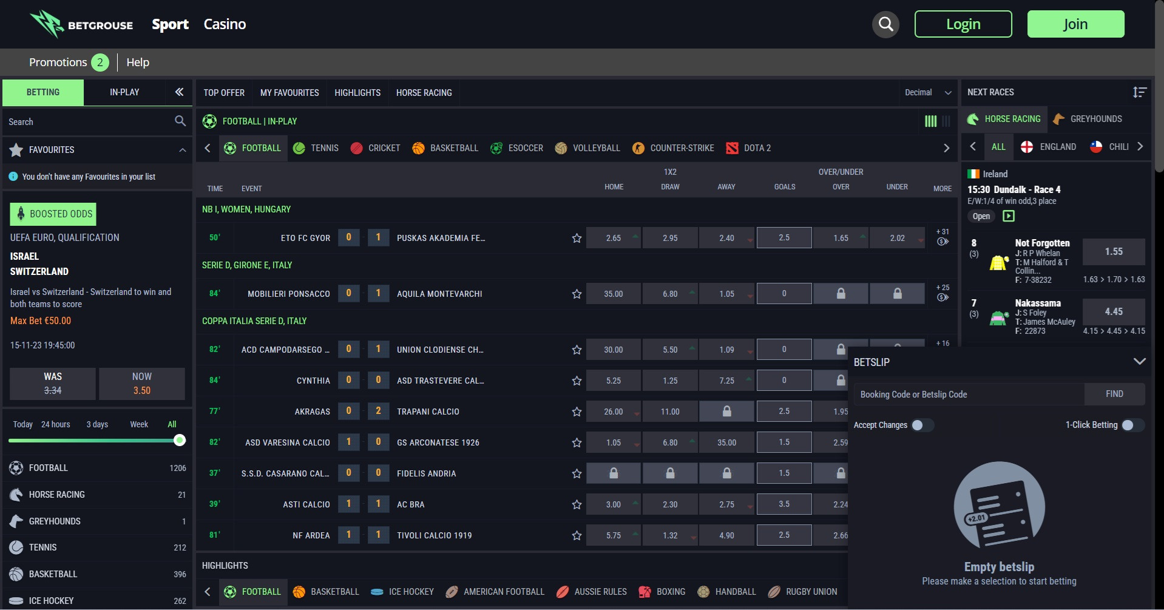Turn on 1-Click Betting switch
The width and height of the screenshot is (1164, 610).
click(1132, 425)
